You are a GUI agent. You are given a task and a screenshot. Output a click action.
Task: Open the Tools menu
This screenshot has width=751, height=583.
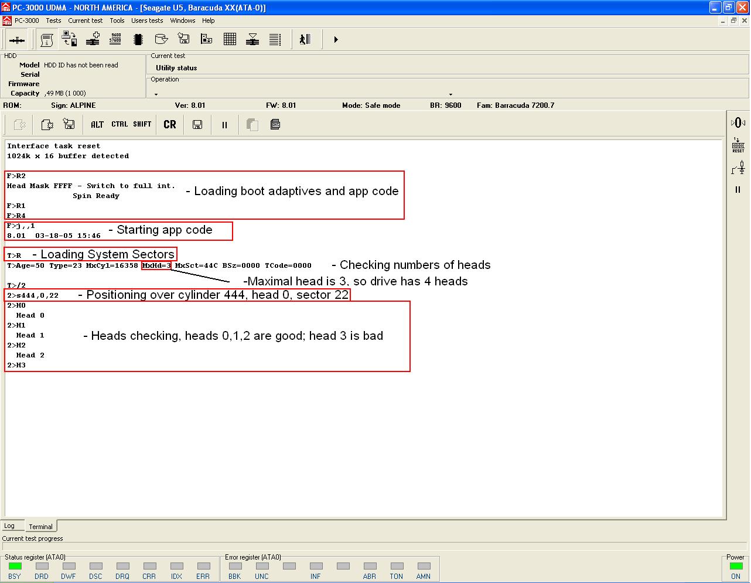tap(117, 21)
